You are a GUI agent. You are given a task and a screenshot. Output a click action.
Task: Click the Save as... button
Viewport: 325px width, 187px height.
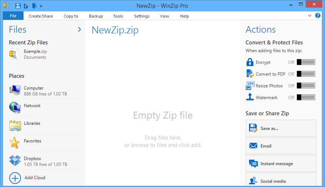click(281, 128)
